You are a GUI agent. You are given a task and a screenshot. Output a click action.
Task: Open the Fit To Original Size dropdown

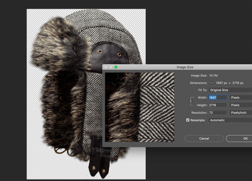[x=230, y=90]
